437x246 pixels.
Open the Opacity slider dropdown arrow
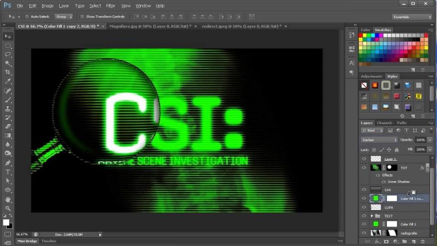(430, 140)
